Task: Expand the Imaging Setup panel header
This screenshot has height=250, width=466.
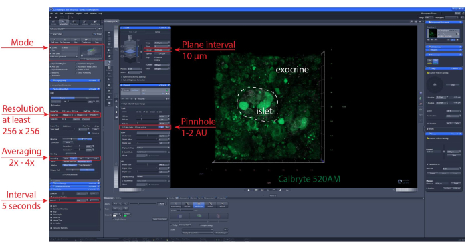Action: point(75,80)
